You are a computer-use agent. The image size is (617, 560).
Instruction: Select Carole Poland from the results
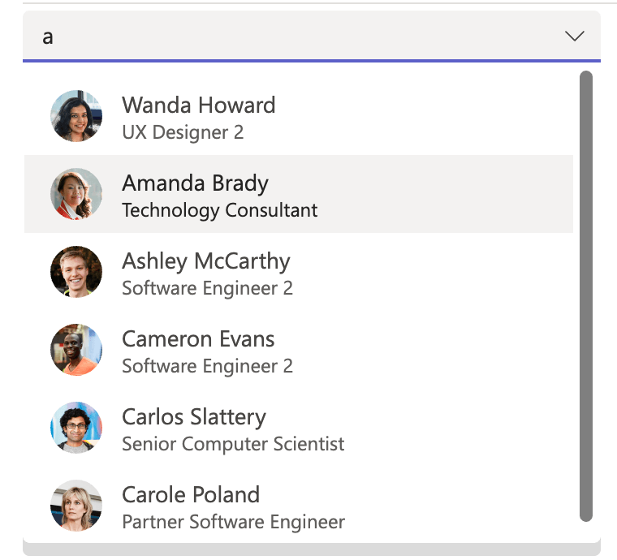point(191,495)
